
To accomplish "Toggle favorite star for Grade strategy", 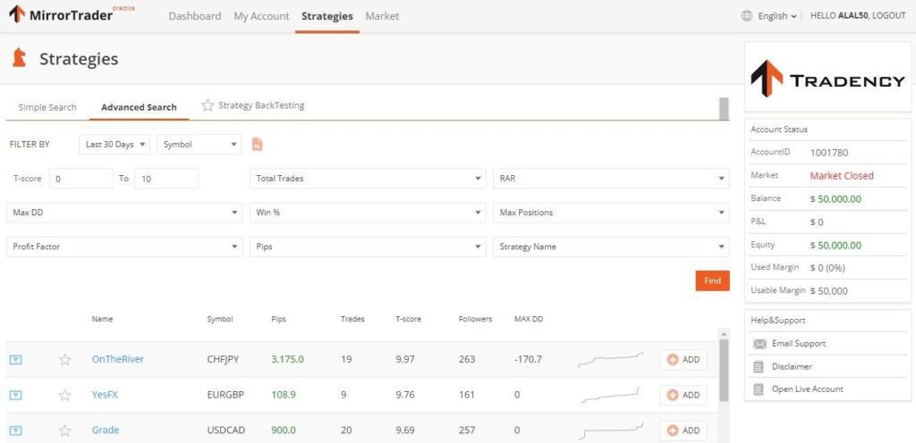I will [64, 430].
